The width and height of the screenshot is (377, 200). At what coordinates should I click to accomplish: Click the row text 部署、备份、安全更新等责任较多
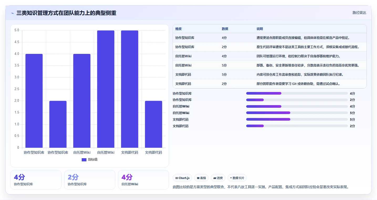280,65
